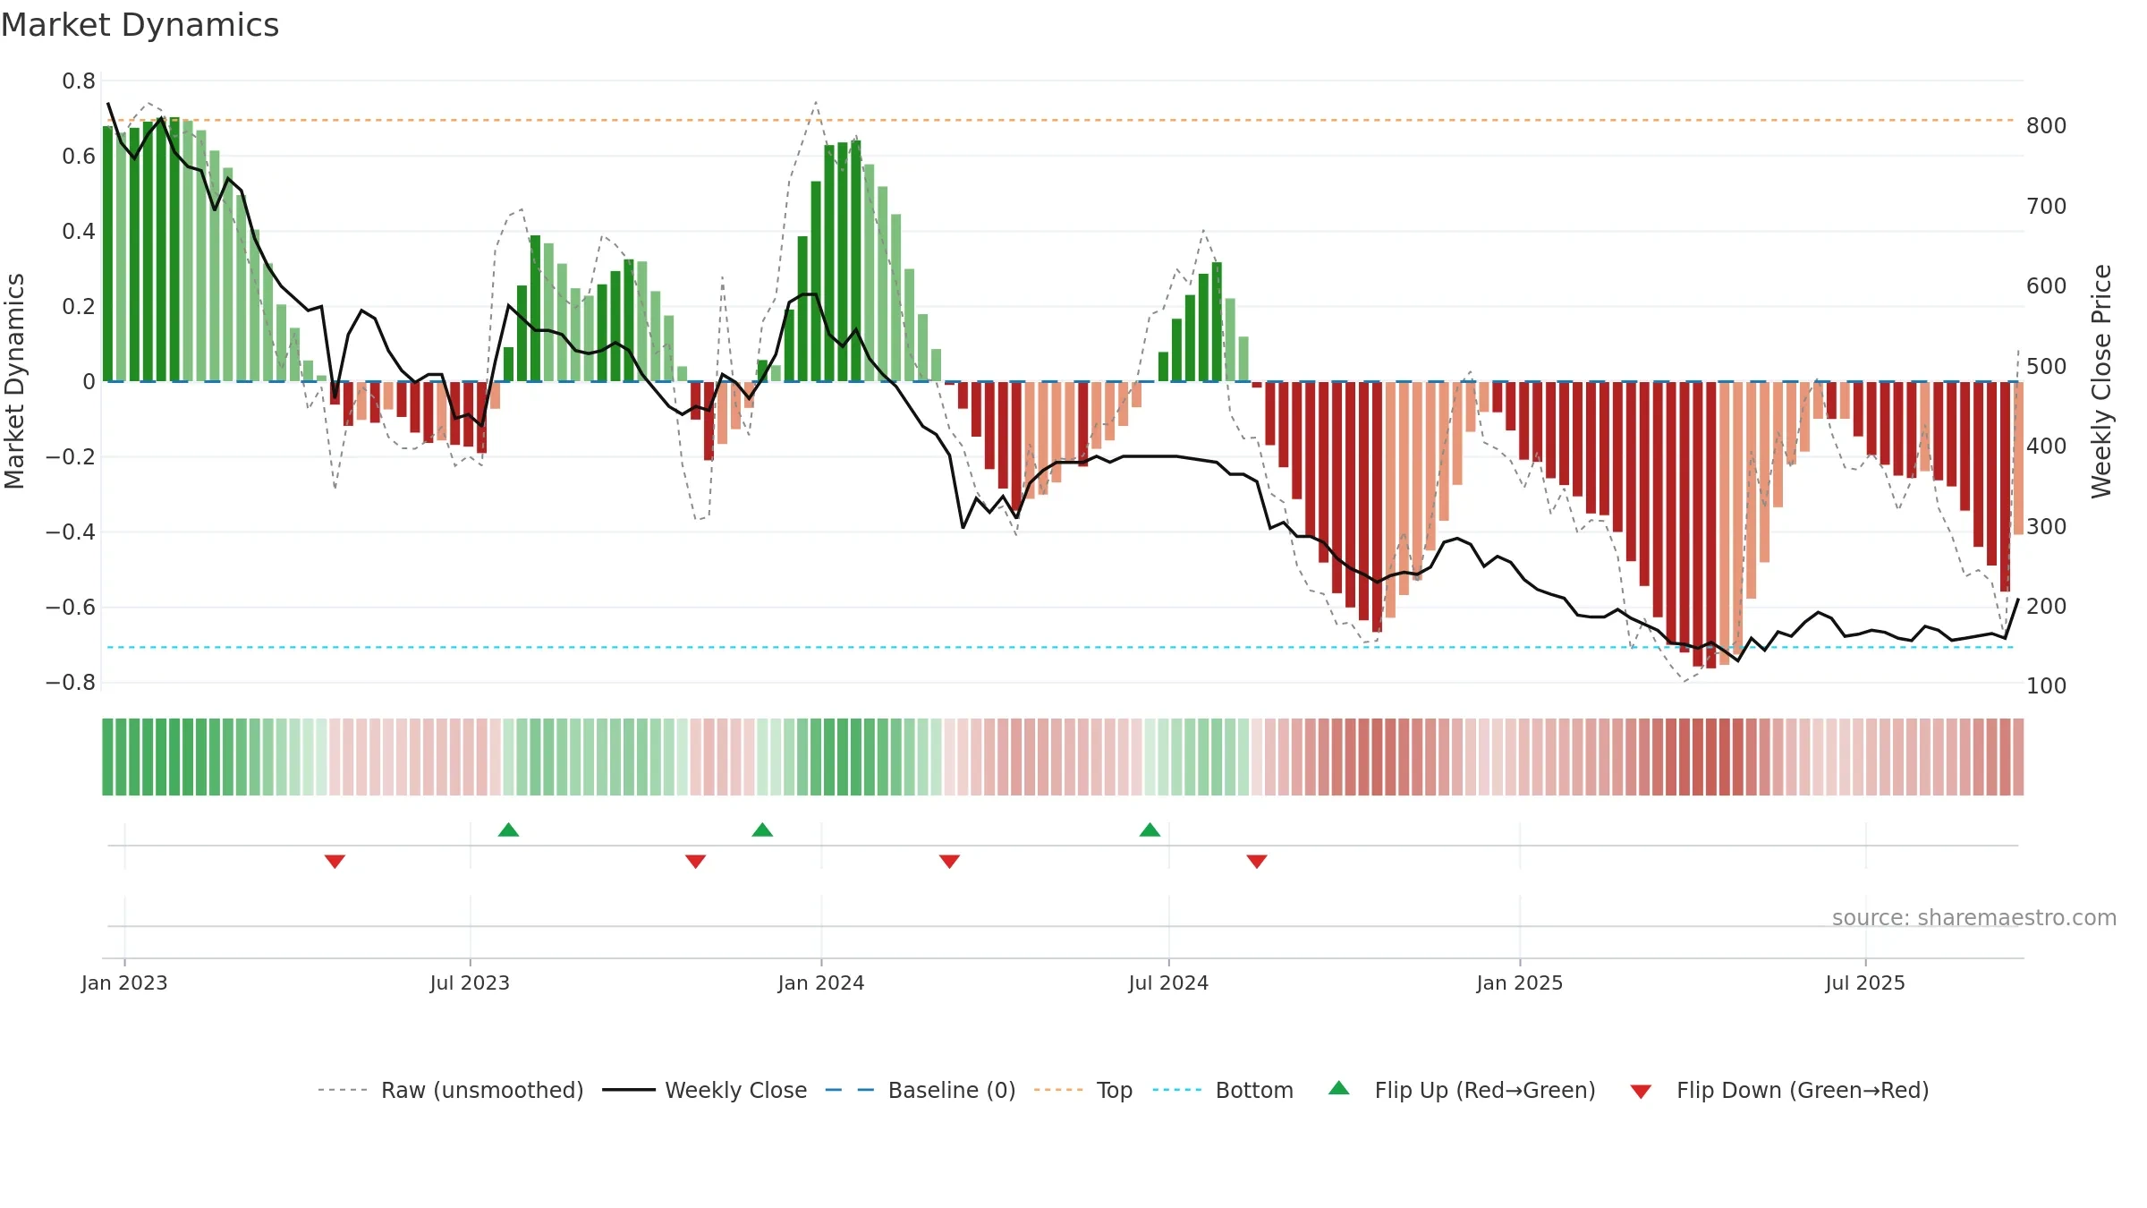This screenshot has height=1208, width=2147.
Task: Click the Jan 2024 x-axis label
Action: [821, 983]
